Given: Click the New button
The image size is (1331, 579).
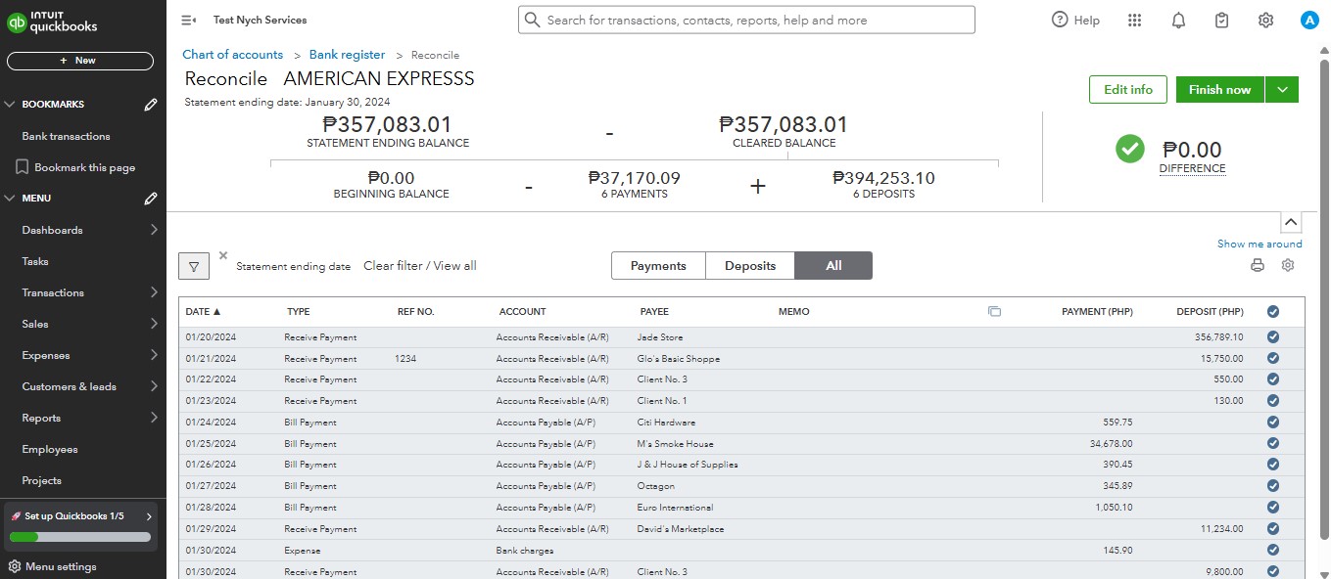Looking at the screenshot, I should 80,61.
